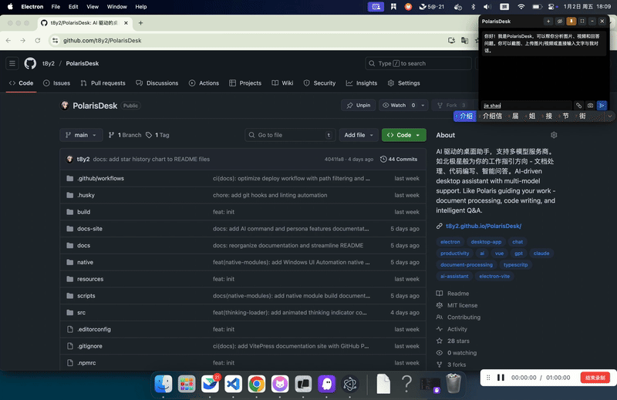Open the main branch selector dropdown
Viewport: 617px width, 400px height.
click(81, 135)
